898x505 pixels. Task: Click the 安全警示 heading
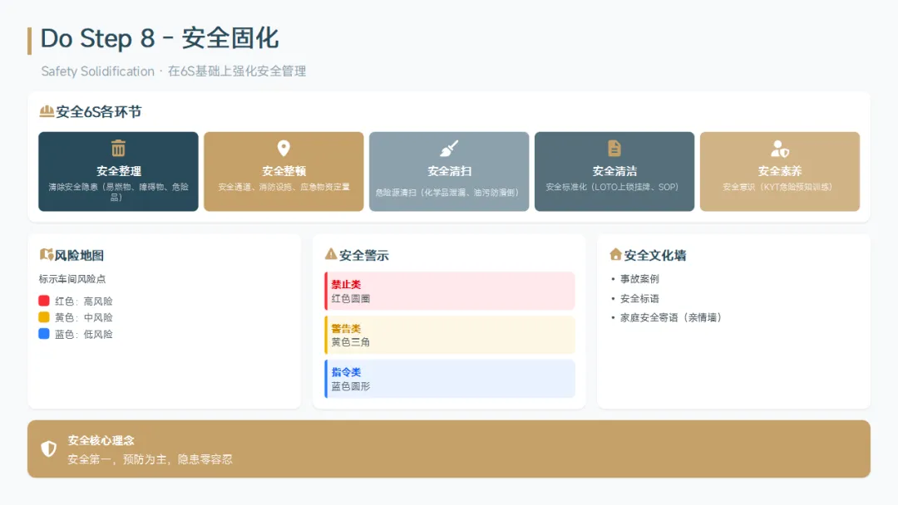(363, 255)
